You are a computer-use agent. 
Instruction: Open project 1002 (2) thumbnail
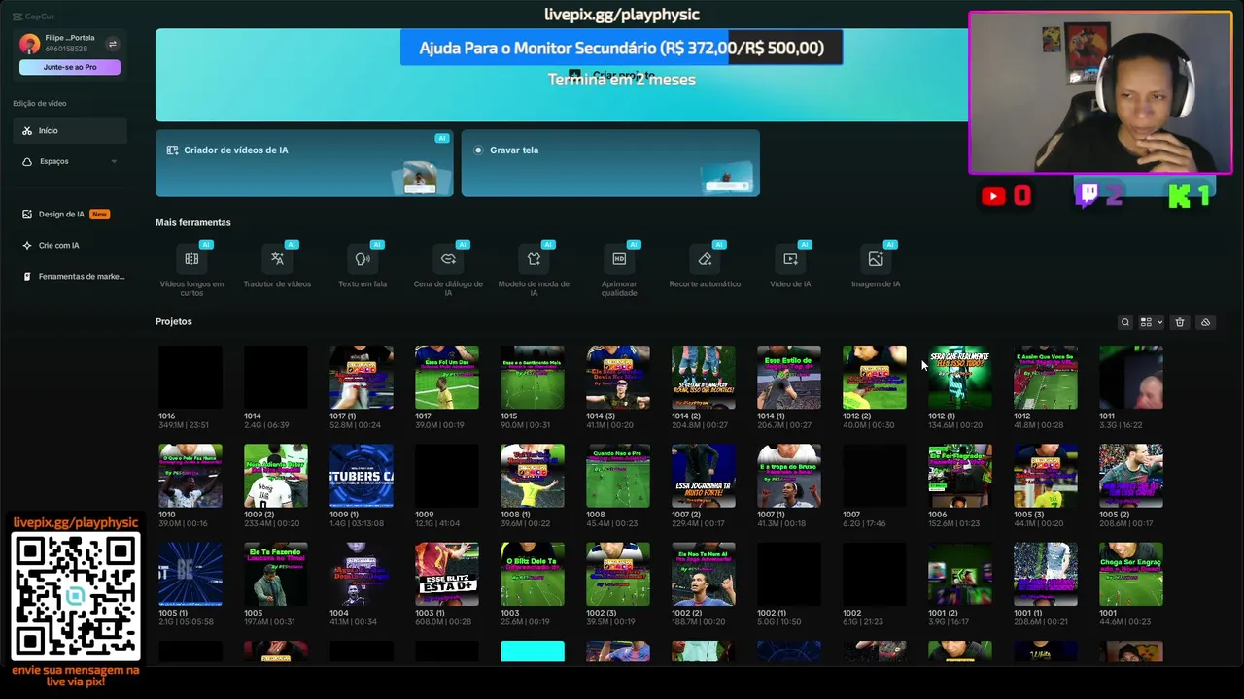click(704, 574)
